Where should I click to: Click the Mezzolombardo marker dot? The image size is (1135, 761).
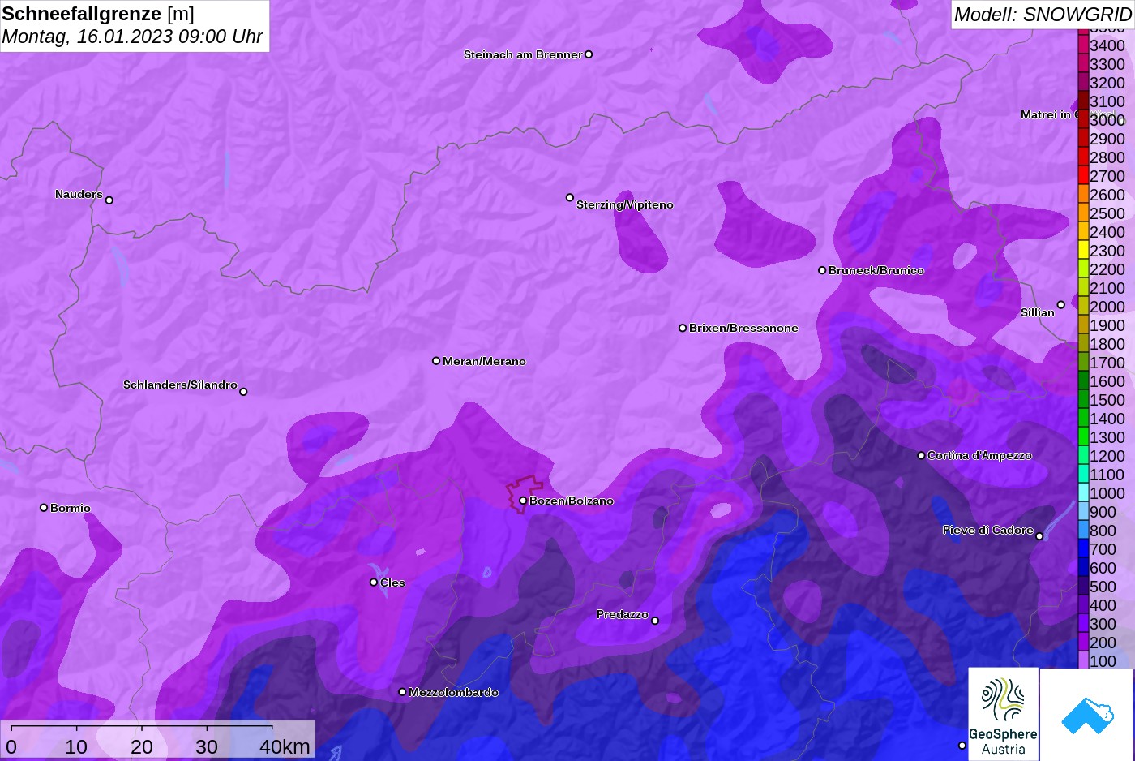pos(402,692)
